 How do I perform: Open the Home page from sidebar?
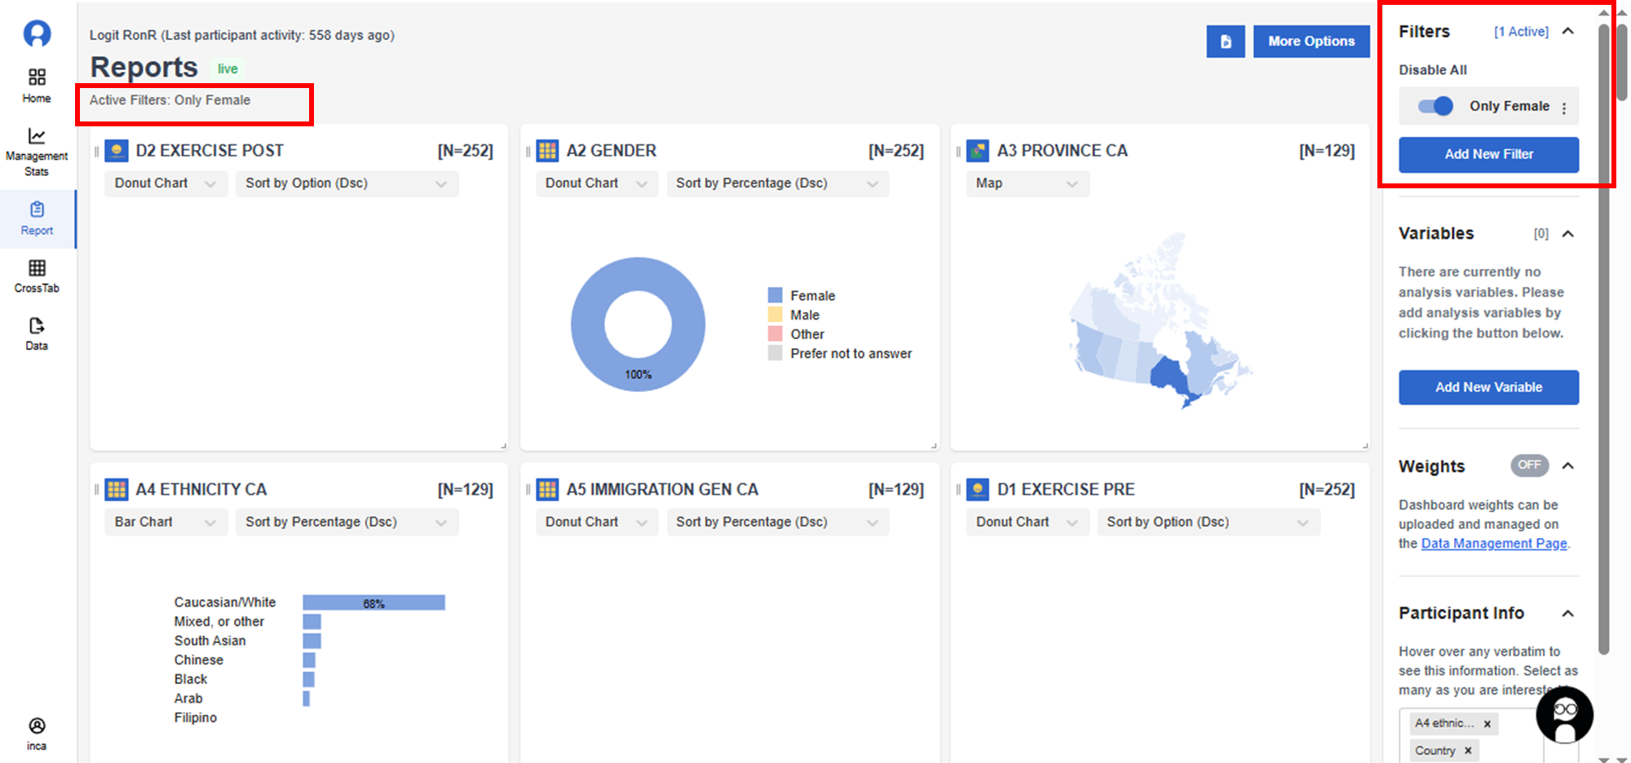click(37, 86)
